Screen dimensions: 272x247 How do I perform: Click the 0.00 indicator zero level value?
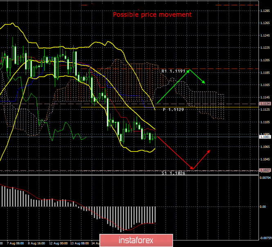click(x=263, y=207)
